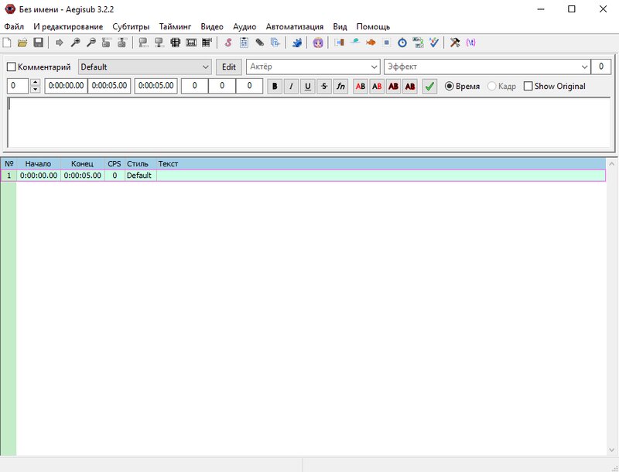Open the Styles Manager (pink S icon)
The image size is (619, 472).
pyautogui.click(x=228, y=43)
